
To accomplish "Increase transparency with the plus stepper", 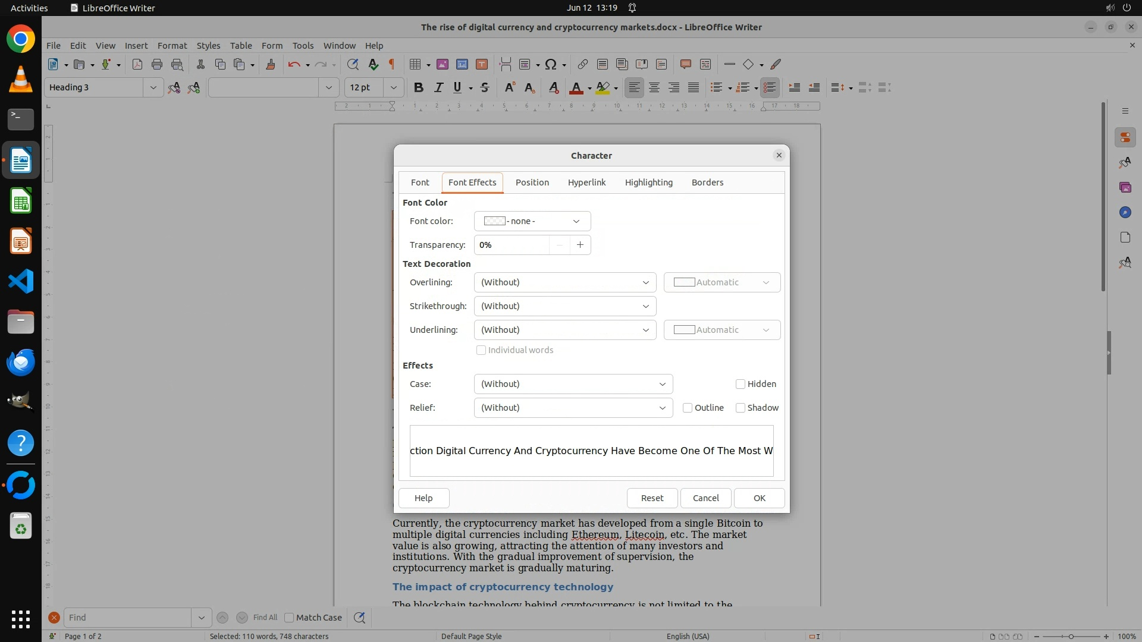I will [580, 245].
